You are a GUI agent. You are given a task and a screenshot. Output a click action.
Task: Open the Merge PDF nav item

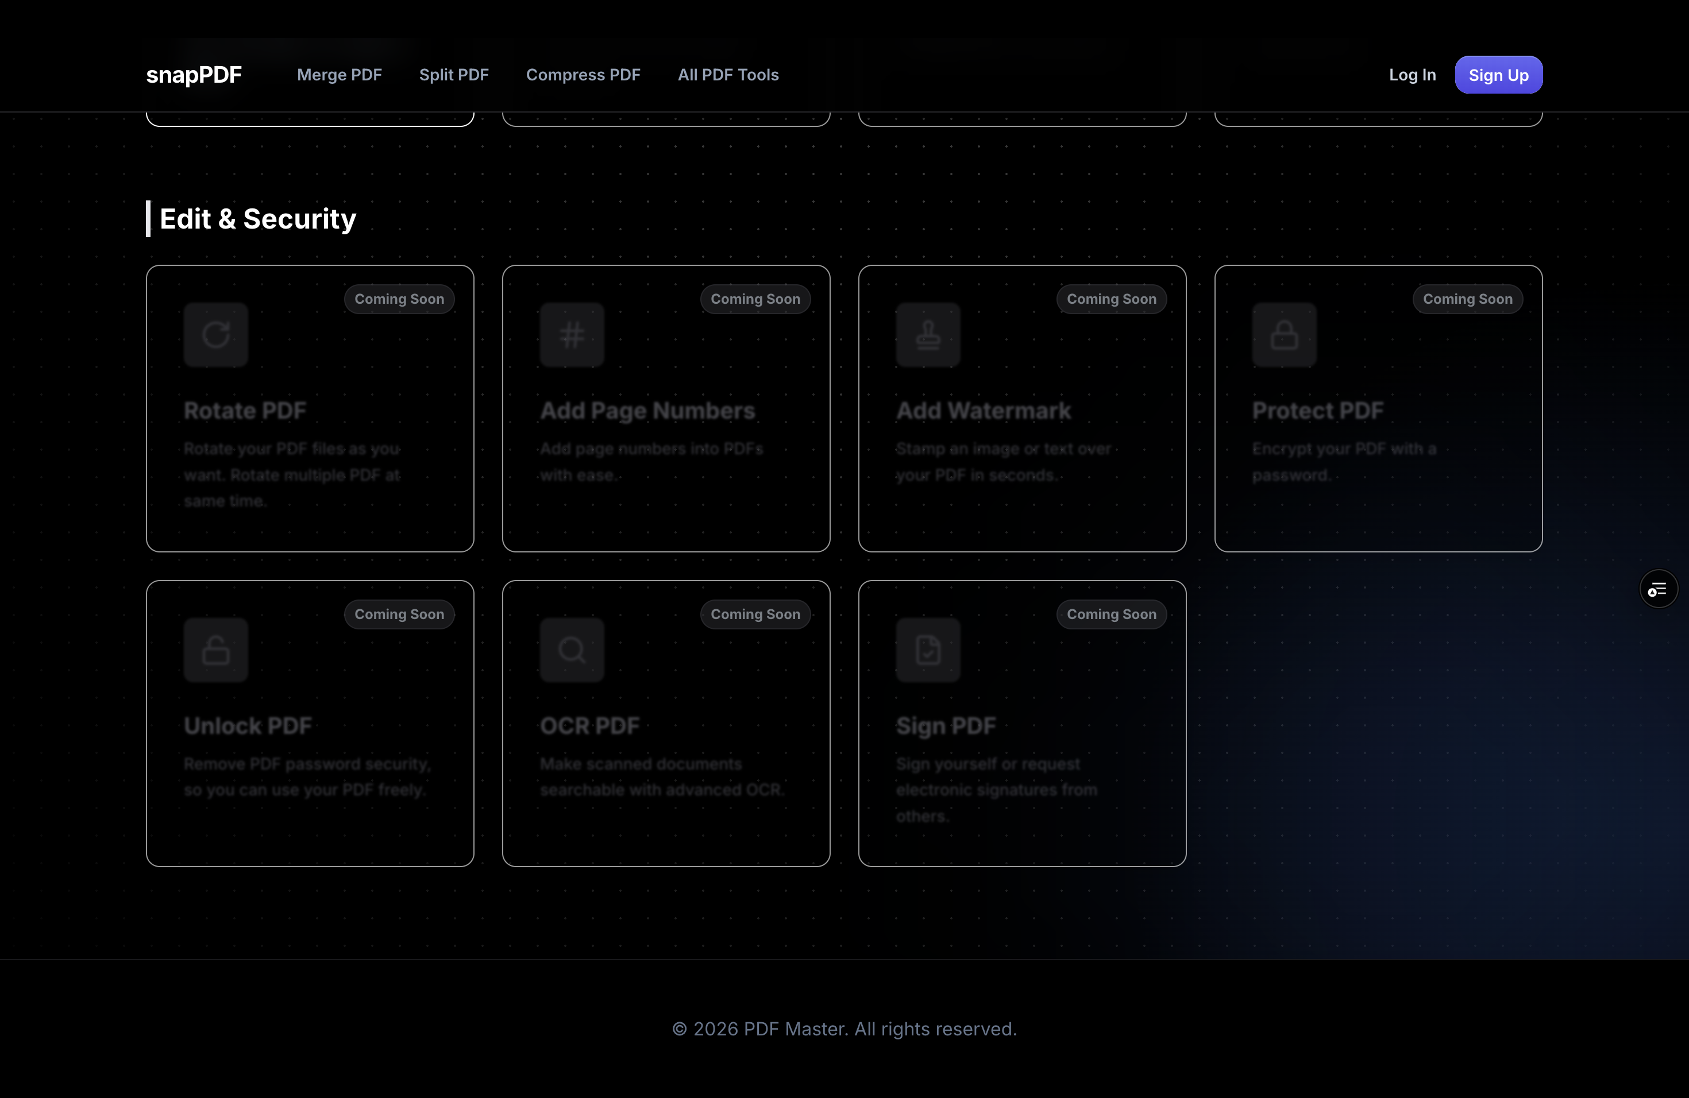tap(339, 75)
